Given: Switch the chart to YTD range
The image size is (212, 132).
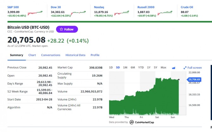Looking at the screenshot, I should coord(141,67).
